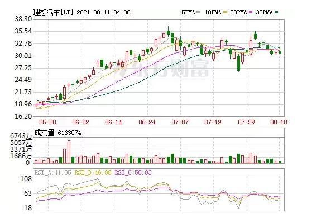Click the 35.54 price axis label

pyautogui.click(x=23, y=31)
